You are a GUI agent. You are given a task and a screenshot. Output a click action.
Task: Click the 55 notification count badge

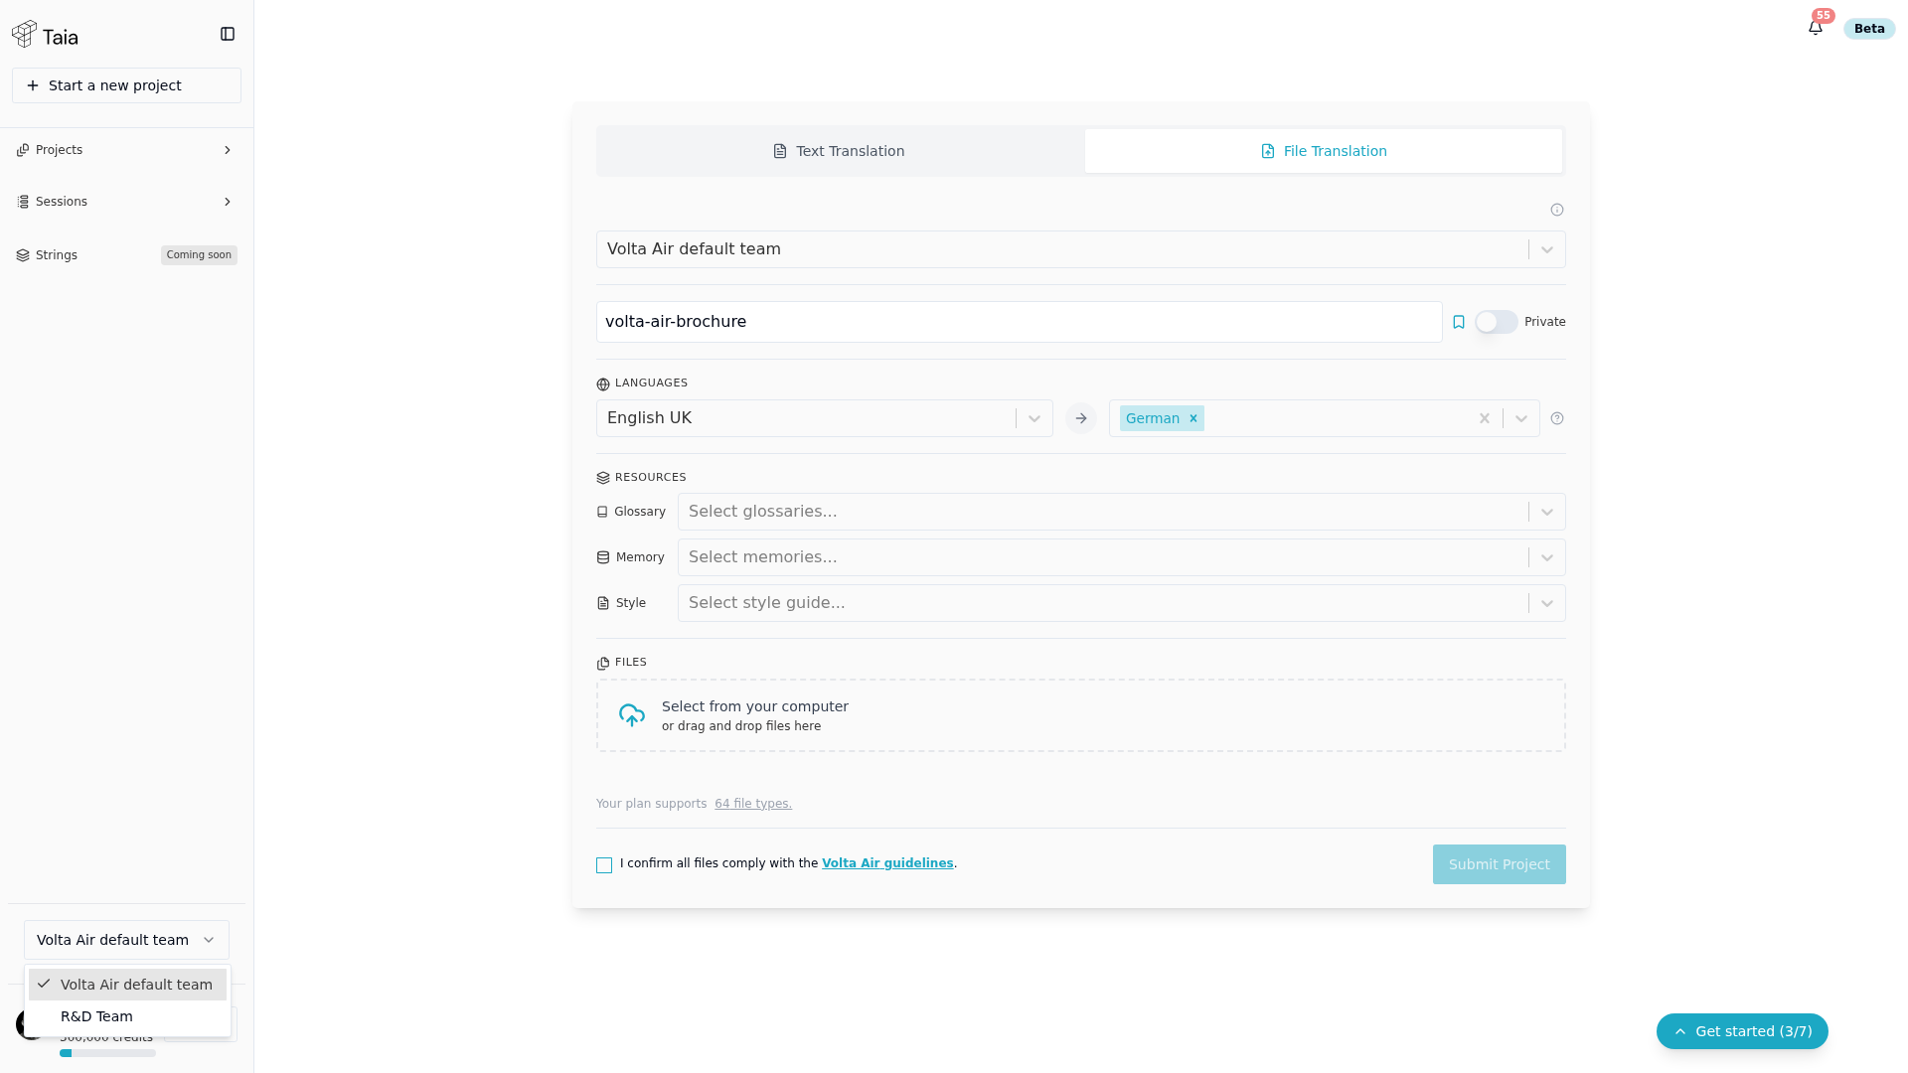pyautogui.click(x=1824, y=16)
